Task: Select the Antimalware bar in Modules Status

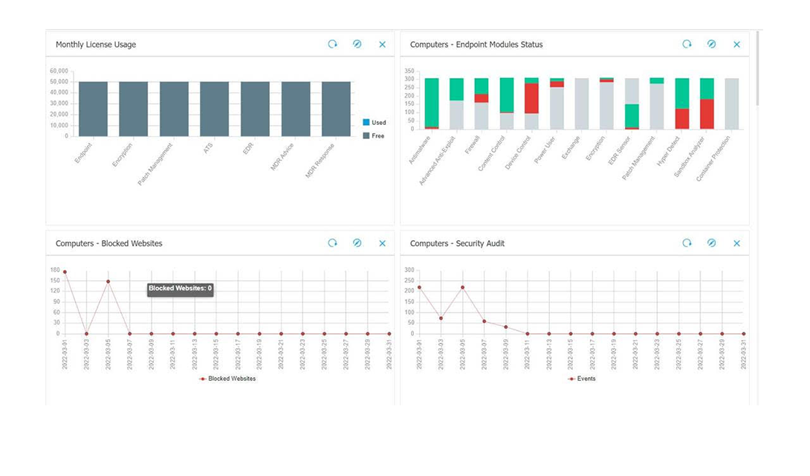Action: [432, 103]
